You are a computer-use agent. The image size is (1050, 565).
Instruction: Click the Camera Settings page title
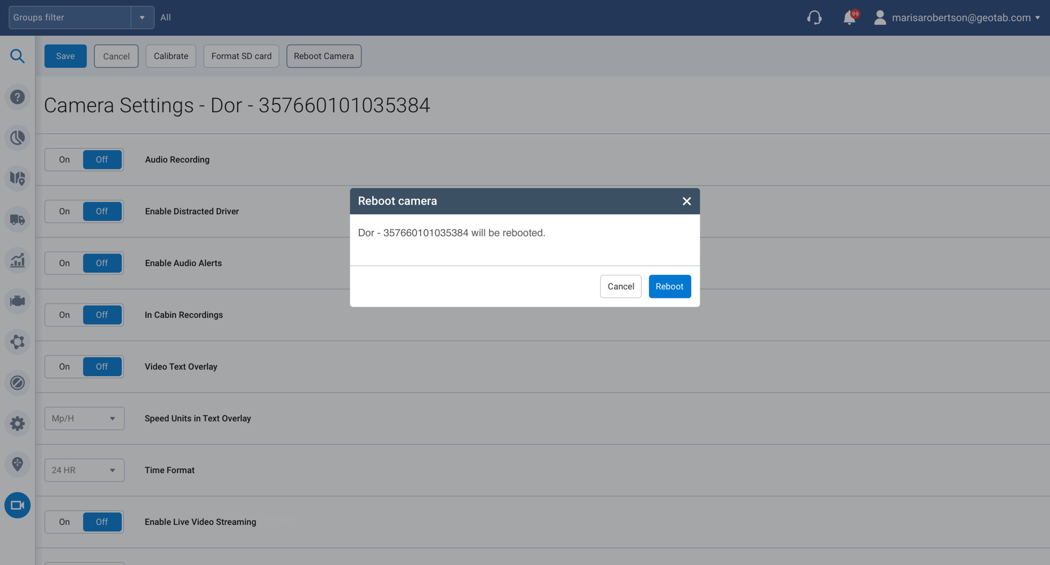click(237, 105)
